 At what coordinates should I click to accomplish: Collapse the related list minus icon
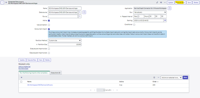click(158, 77)
